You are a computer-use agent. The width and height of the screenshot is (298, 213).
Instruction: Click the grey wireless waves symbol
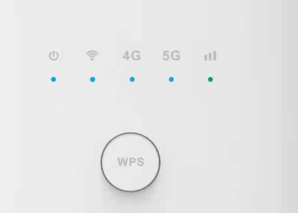coord(92,55)
